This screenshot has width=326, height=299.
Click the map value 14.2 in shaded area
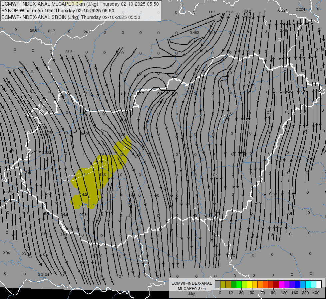click(x=83, y=194)
